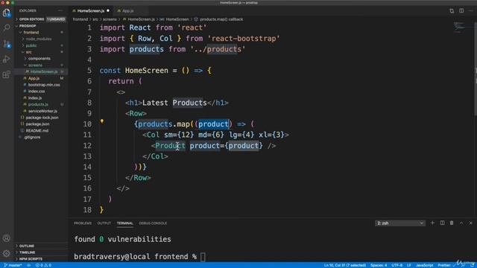Click the LF end-of-line status item

pos(409,265)
